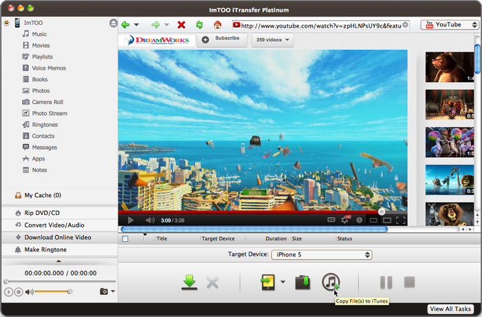Stop the preview player
The height and width of the screenshot is (317, 482).
point(19,292)
